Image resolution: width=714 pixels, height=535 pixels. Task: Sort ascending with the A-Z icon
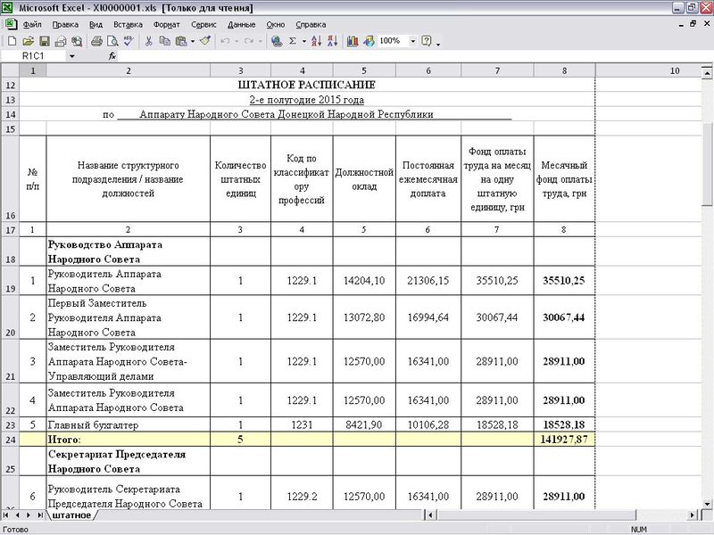[318, 41]
